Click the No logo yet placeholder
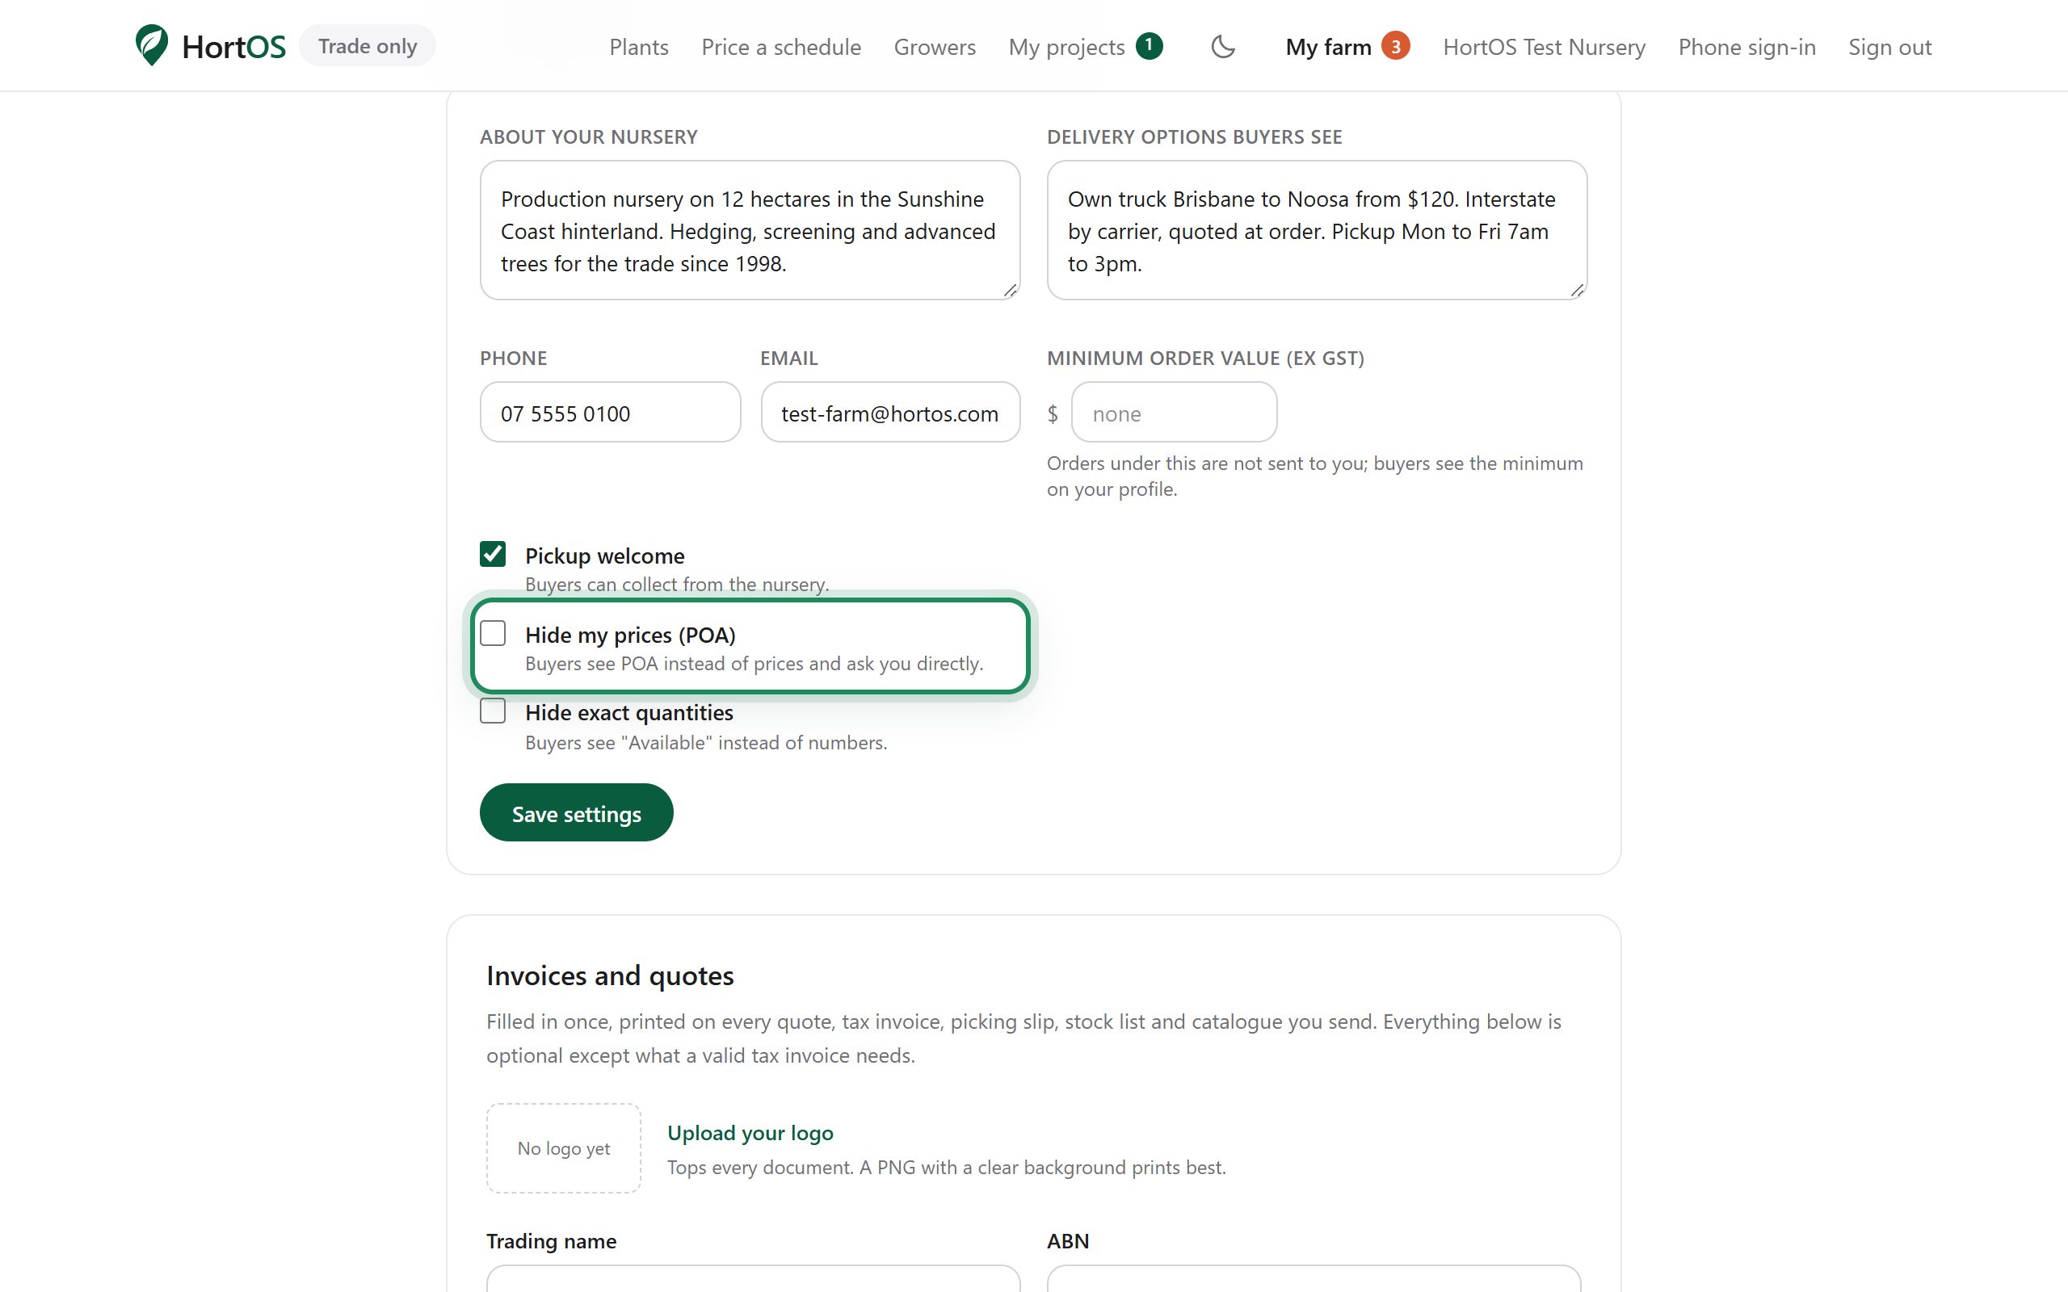The image size is (2068, 1292). coord(564,1148)
